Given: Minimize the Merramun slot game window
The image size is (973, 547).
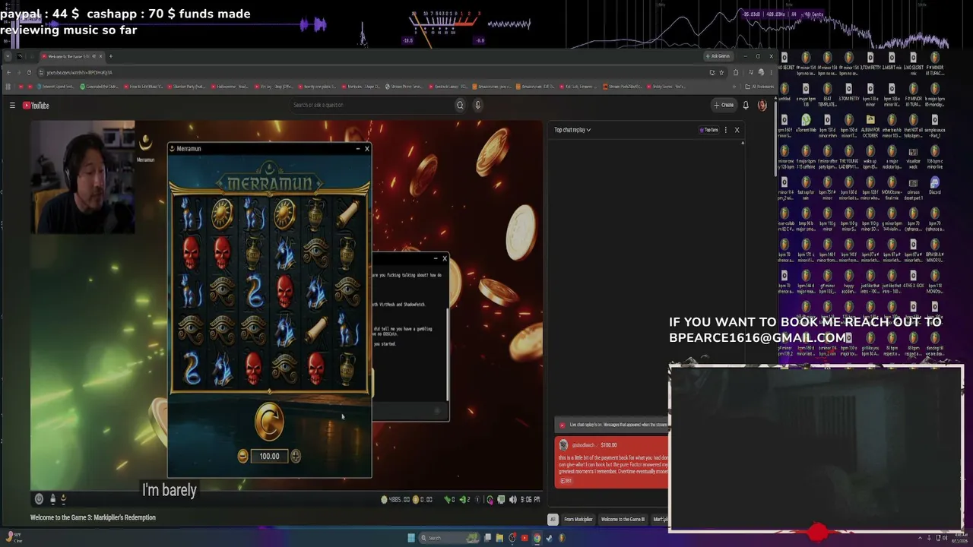Looking at the screenshot, I should click(357, 148).
